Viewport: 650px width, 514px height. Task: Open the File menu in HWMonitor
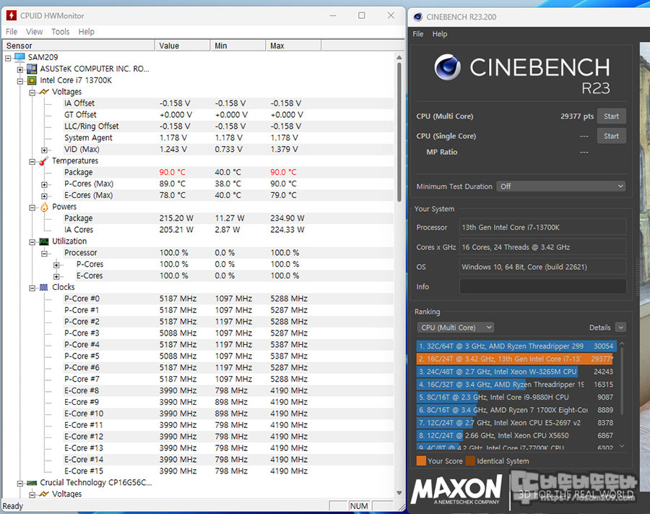pyautogui.click(x=12, y=32)
